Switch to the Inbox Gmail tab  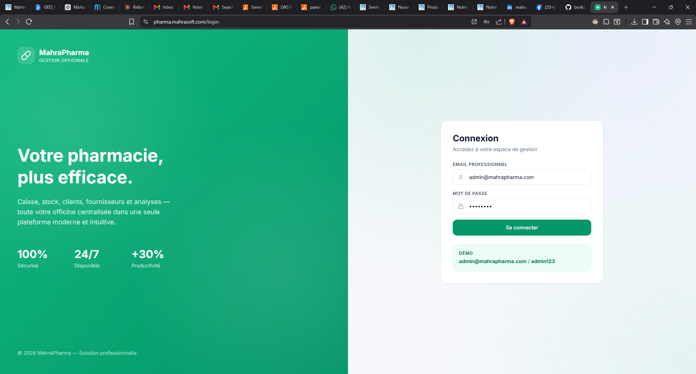[164, 7]
